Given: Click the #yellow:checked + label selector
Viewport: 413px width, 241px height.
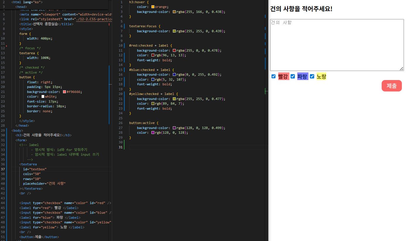Looking at the screenshot, I should [x=153, y=94].
